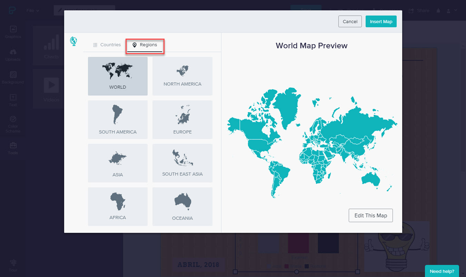Screen dimensions: 466x277
Task: Select the South America map tile
Action: pyautogui.click(x=118, y=120)
